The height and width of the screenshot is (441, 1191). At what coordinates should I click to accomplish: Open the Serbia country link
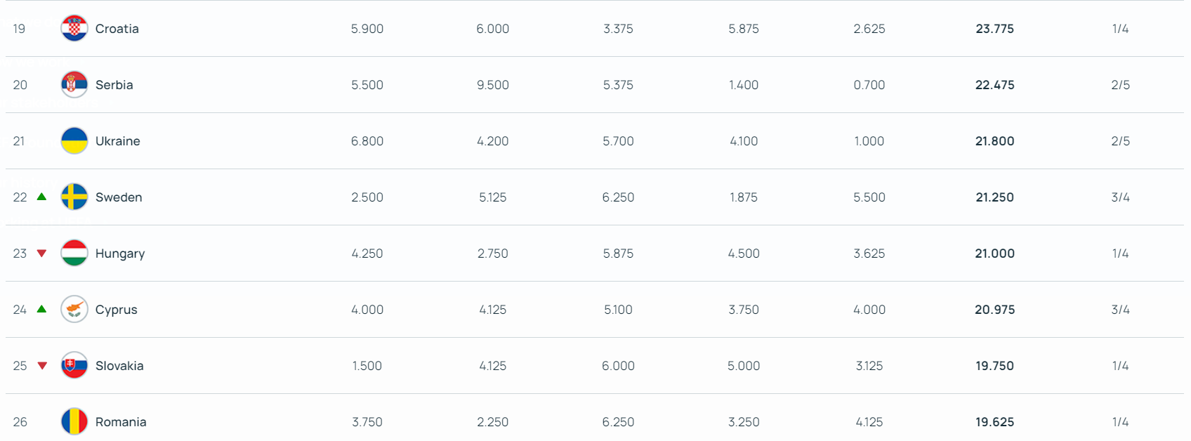pos(114,85)
